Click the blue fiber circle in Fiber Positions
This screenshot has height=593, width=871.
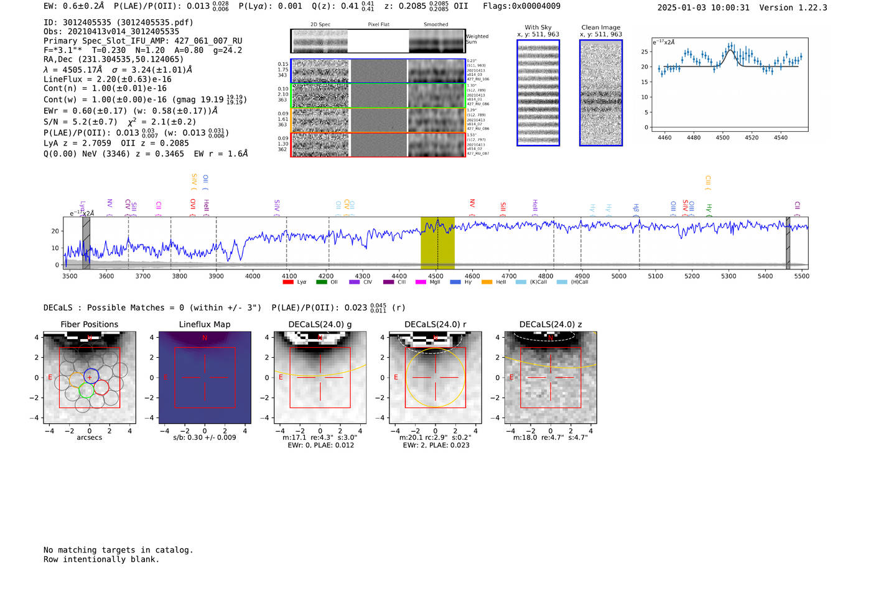pos(90,376)
